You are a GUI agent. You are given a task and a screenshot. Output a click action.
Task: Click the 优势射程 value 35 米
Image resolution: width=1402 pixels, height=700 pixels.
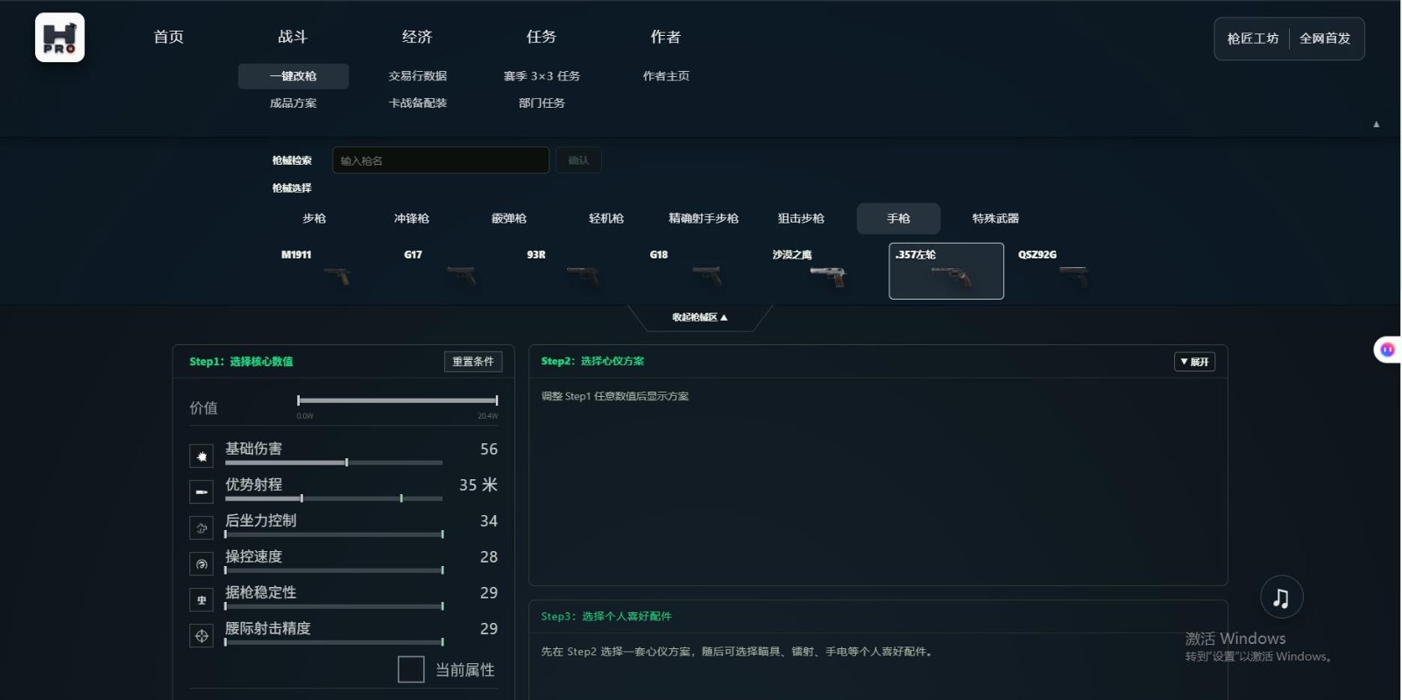(478, 485)
